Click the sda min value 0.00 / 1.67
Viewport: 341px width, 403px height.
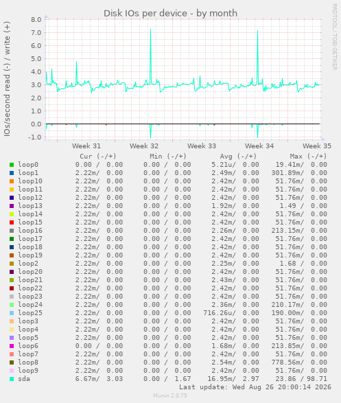167,379
